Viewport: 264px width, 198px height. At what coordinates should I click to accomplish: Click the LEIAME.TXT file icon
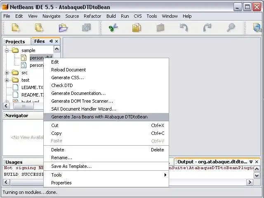(16, 87)
